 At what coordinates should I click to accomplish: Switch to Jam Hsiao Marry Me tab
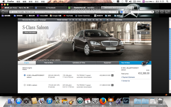click(x=17, y=8)
